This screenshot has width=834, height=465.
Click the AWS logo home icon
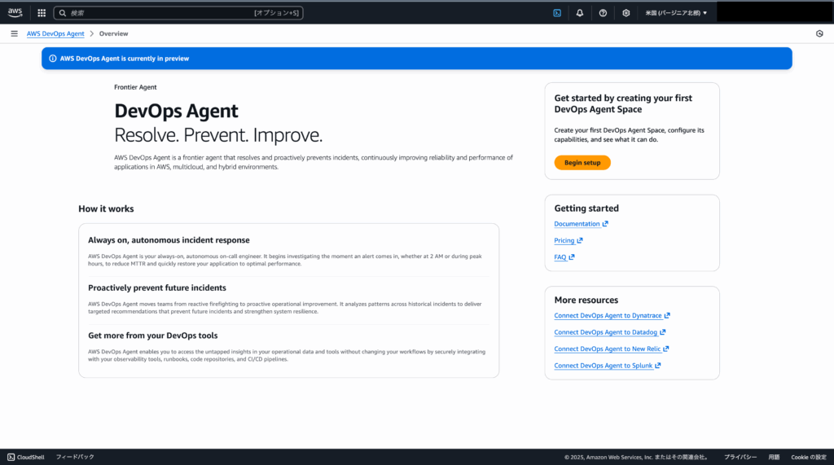(15, 12)
